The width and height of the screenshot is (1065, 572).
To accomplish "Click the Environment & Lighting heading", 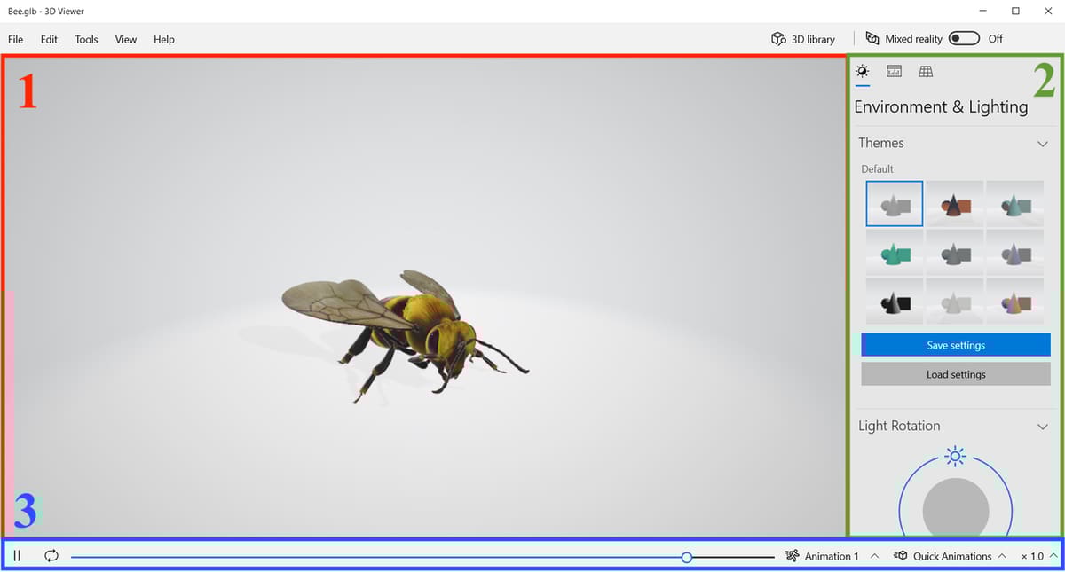I will click(941, 107).
